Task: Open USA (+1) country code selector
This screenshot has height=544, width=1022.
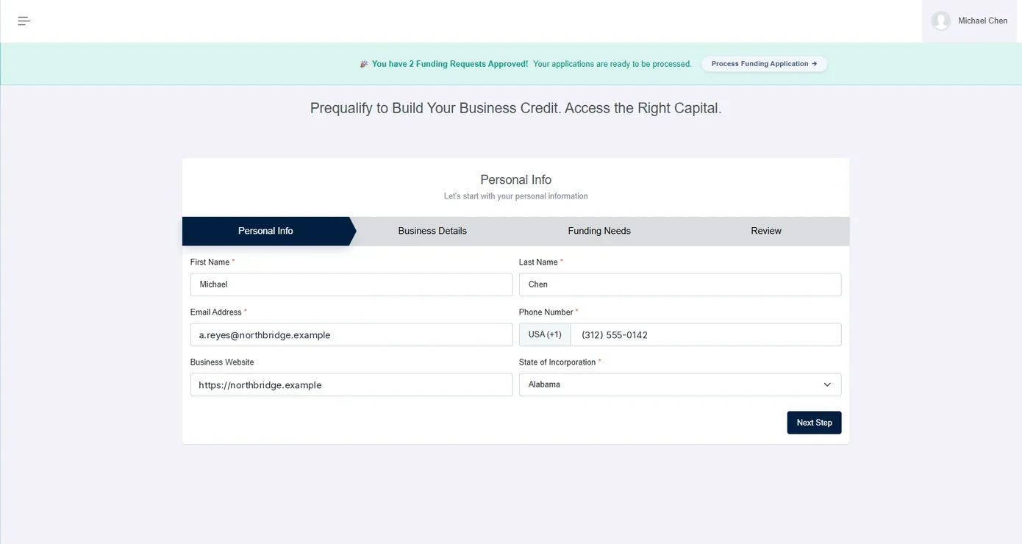Action: (x=545, y=334)
